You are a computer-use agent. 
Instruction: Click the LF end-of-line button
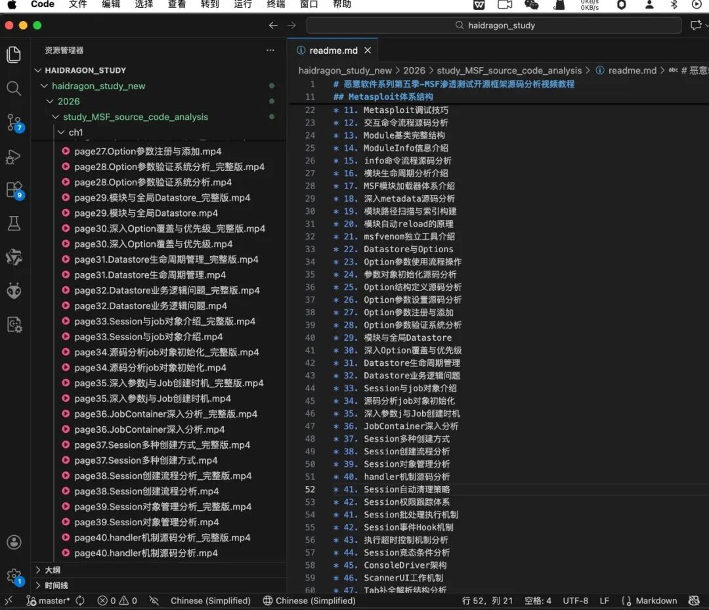pyautogui.click(x=604, y=601)
